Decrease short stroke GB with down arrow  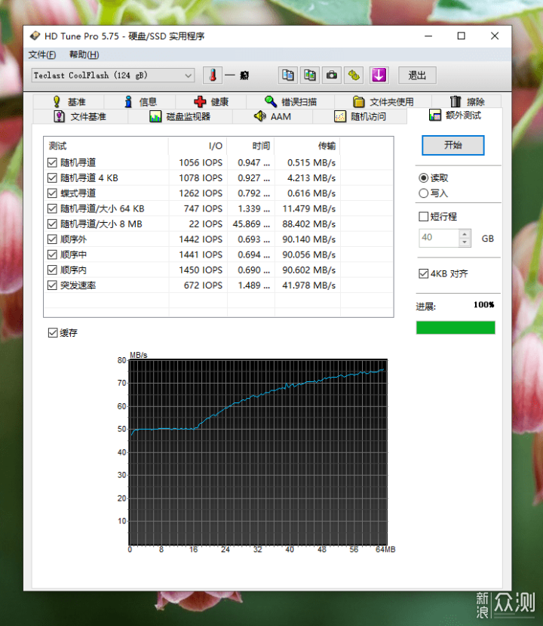[465, 242]
